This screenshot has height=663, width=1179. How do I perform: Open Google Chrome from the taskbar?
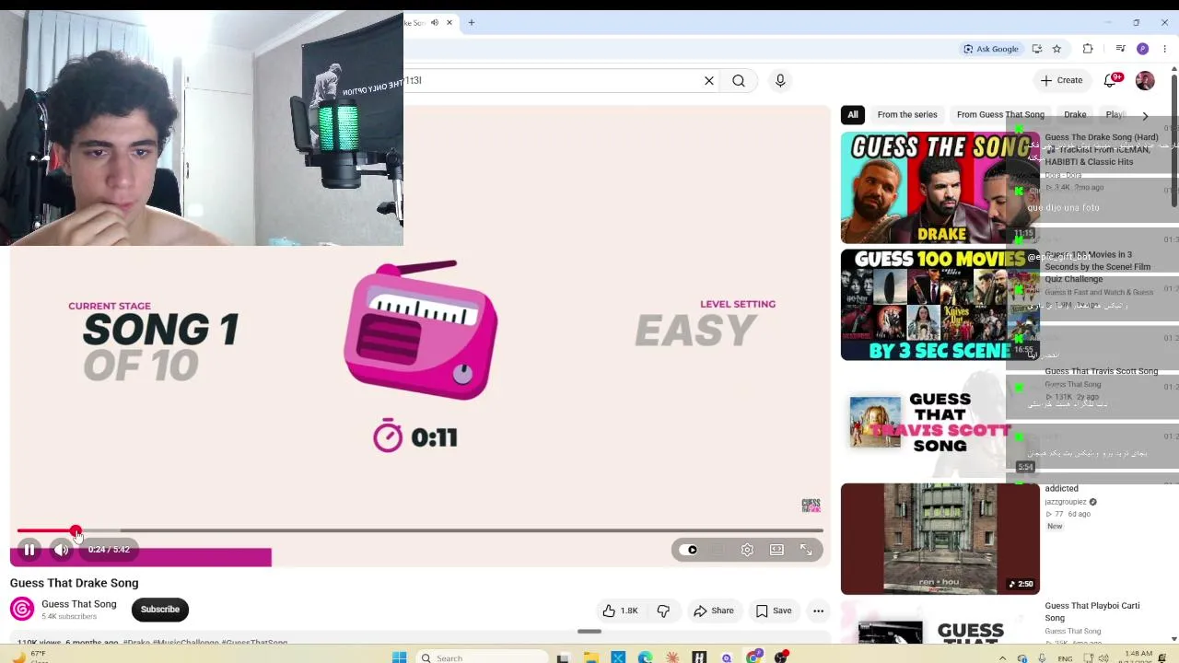pos(754,657)
